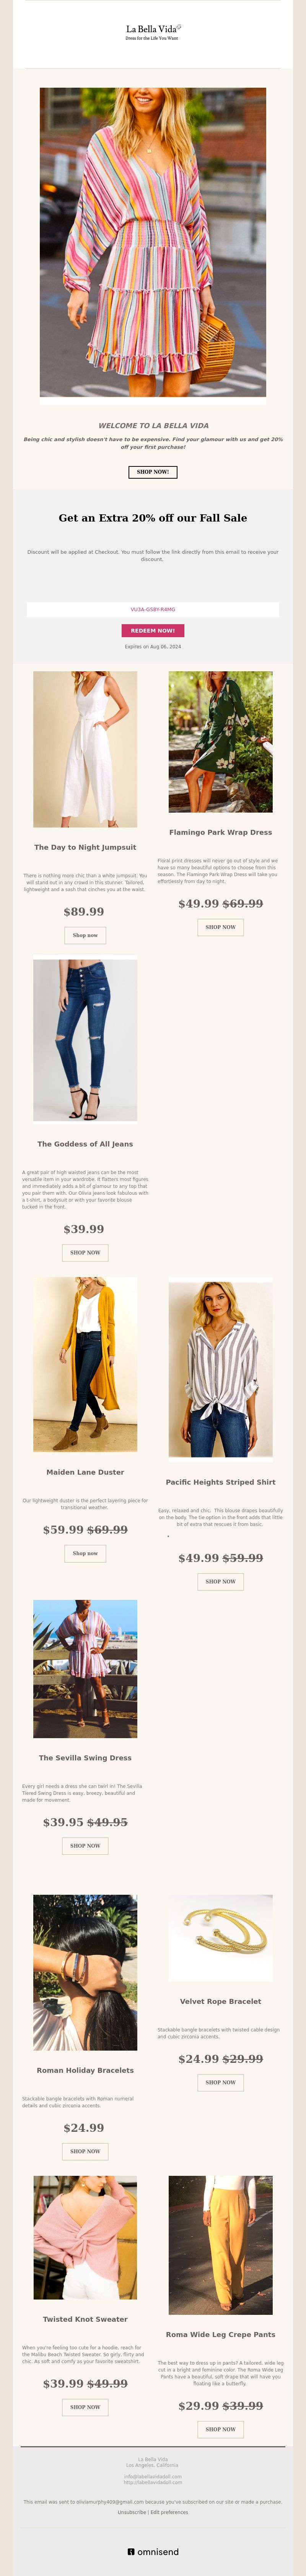306x2576 pixels.
Task: Click the La Bella Vida header logo
Action: (x=153, y=32)
